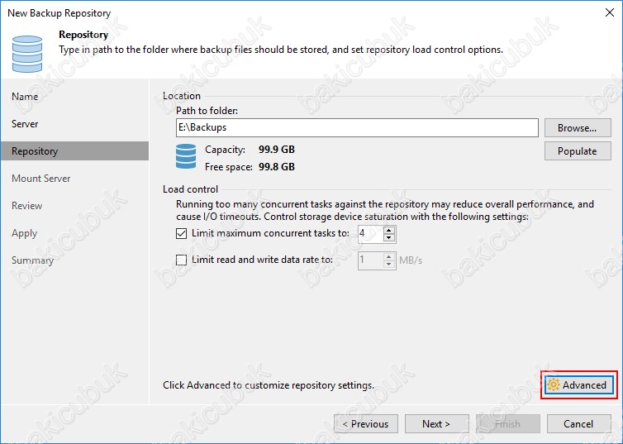The image size is (623, 444).
Task: Cancel the repository wizard
Action: point(578,424)
